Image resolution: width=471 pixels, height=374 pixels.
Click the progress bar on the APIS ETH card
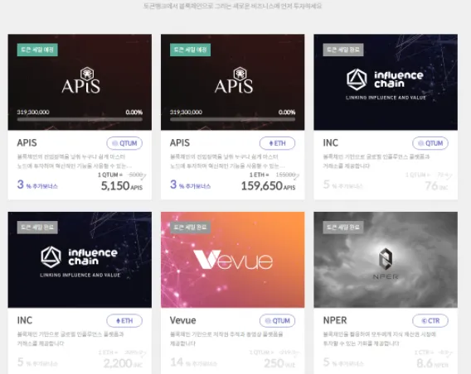click(x=232, y=119)
